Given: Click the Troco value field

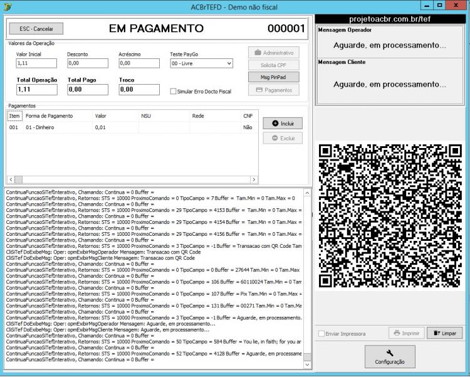Looking at the screenshot, I should coord(139,90).
